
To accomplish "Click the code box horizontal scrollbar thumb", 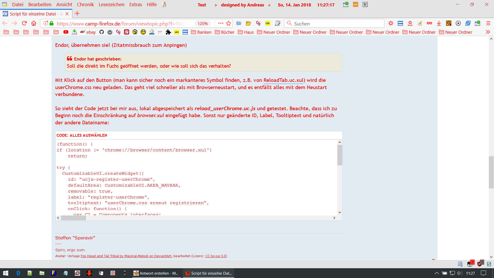I will [73, 218].
